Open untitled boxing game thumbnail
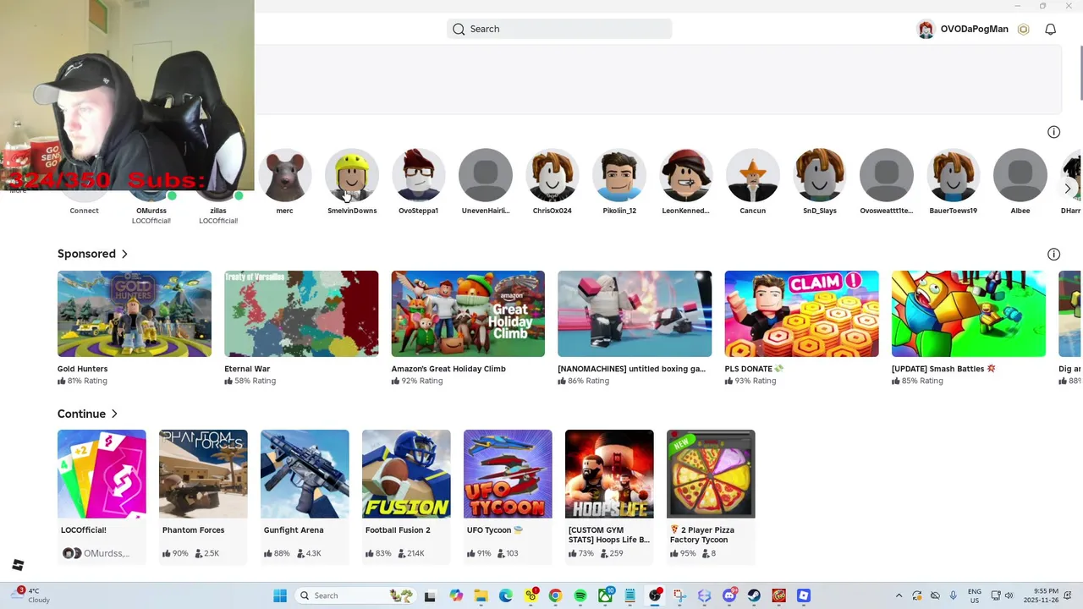1083x609 pixels. [635, 314]
